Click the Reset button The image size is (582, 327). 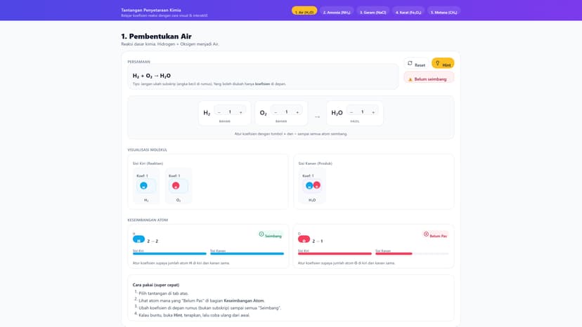[416, 64]
